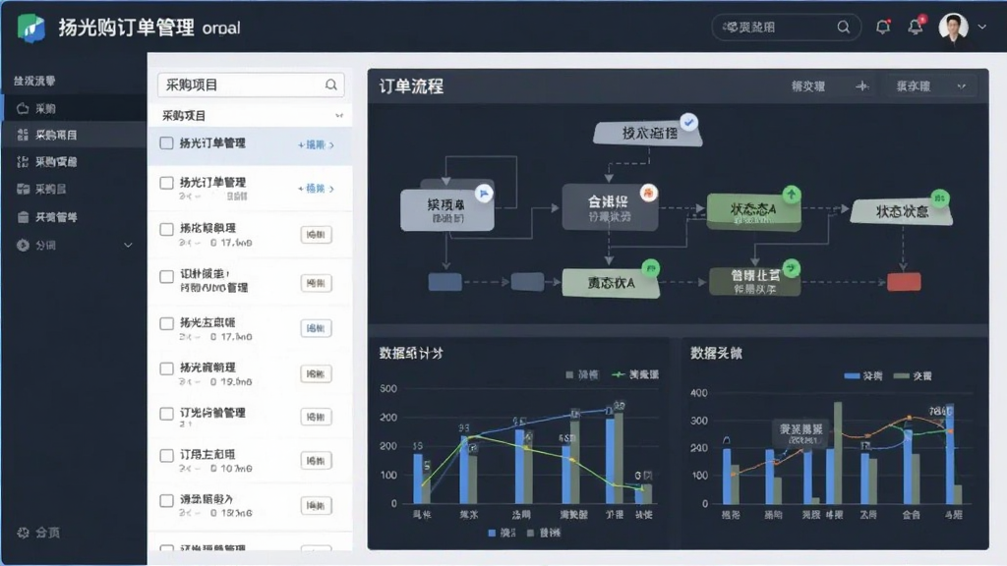1007x566 pixels.
Task: Click button in row starting 订用
Action: click(316, 460)
